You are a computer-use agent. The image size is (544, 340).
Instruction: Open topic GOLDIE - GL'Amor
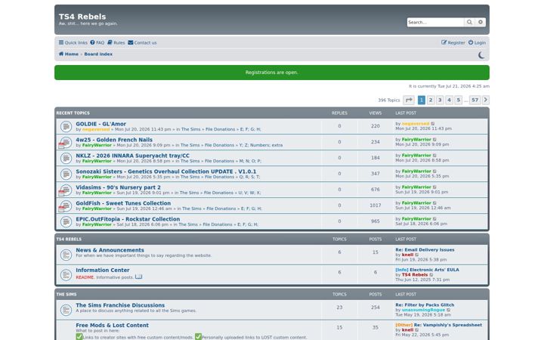click(100, 124)
